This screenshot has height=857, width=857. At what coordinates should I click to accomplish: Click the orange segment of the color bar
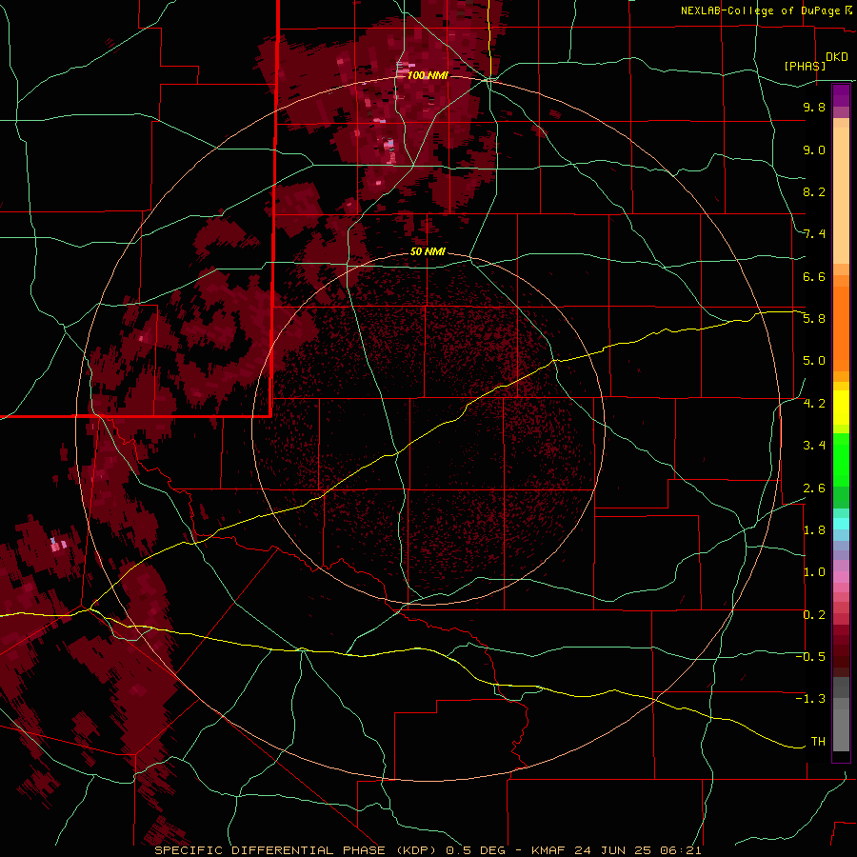[841, 329]
